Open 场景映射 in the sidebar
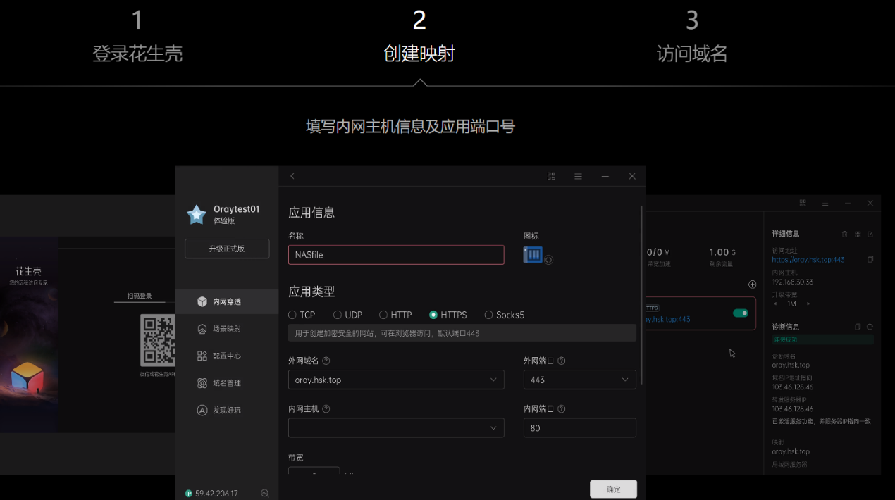Screen dimensions: 895x500 tap(227, 329)
